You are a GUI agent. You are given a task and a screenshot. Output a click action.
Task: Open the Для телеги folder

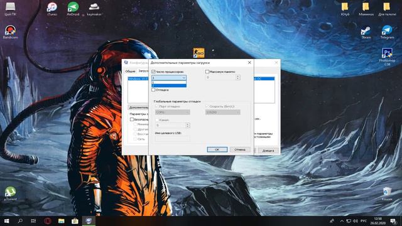point(387,9)
